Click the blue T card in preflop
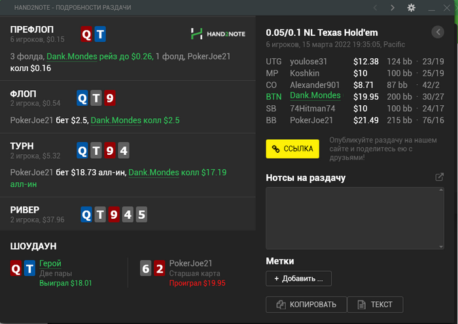The width and height of the screenshot is (458, 324). click(100, 34)
